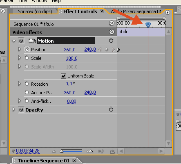Viewport: 181px width, 164px height.
Task: Select Timeline Sequence 01 tab
Action: point(44,161)
